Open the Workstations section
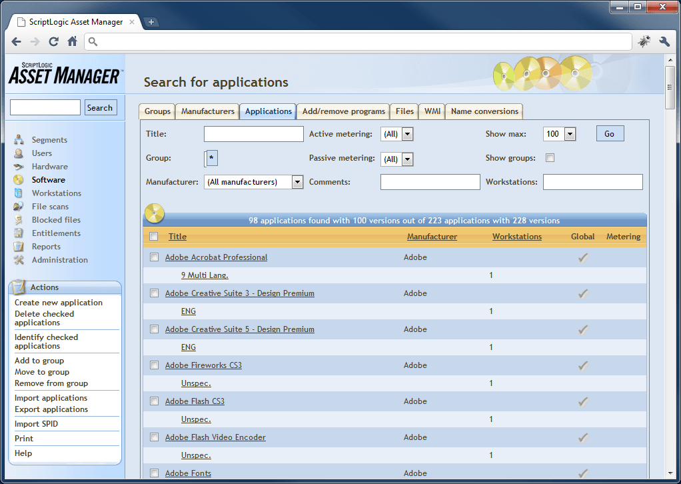Image resolution: width=681 pixels, height=484 pixels. tap(56, 193)
